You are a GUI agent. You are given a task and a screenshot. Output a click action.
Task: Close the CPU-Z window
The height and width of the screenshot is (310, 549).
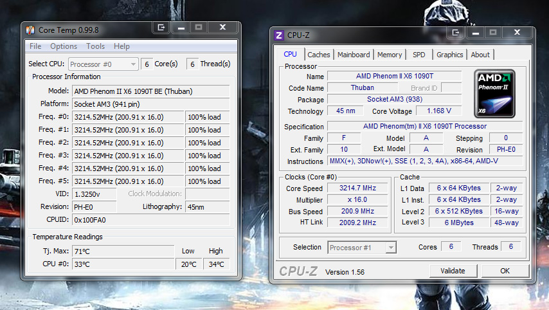coord(517,32)
